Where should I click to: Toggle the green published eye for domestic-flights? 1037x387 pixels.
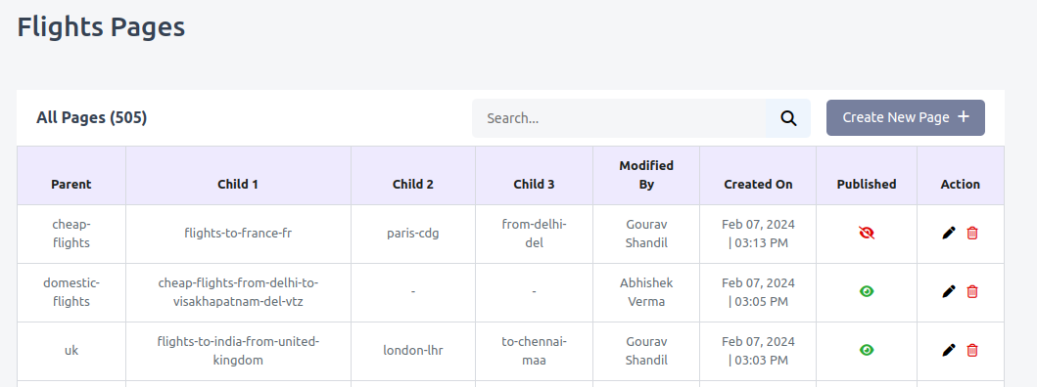[867, 291]
